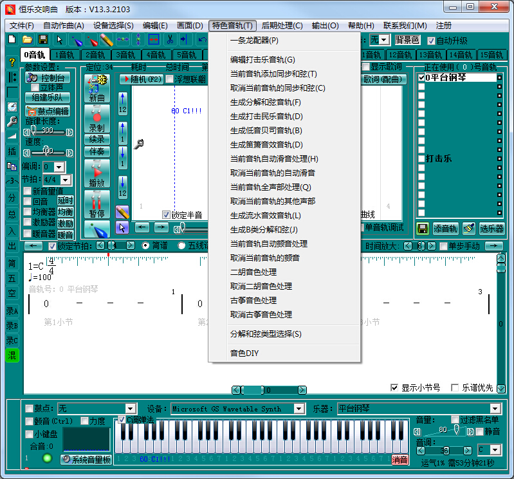Screen dimensions: 514x479
Task: Click the 添音轨 add track button
Action: 445,229
